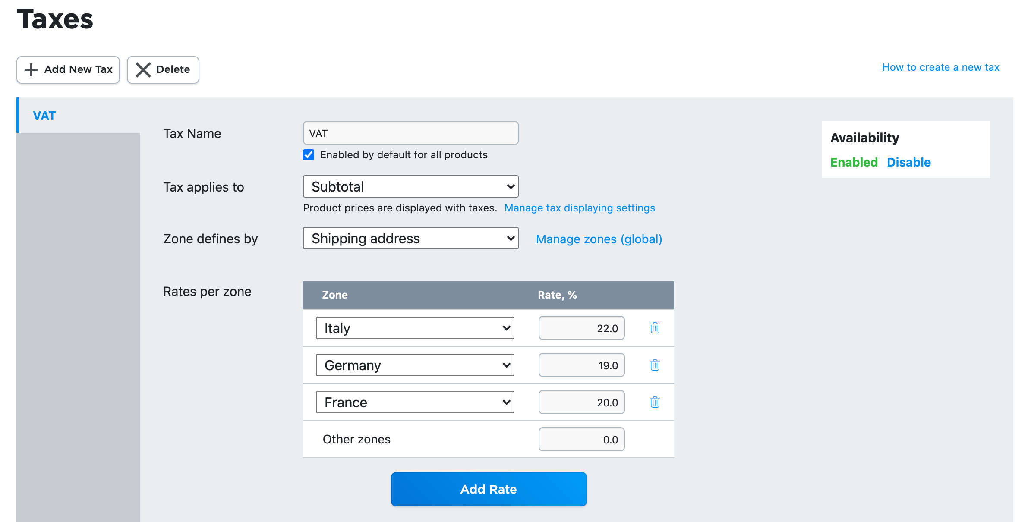Click the plus icon on Add New Tax
Image resolution: width=1028 pixels, height=522 pixels.
(31, 69)
